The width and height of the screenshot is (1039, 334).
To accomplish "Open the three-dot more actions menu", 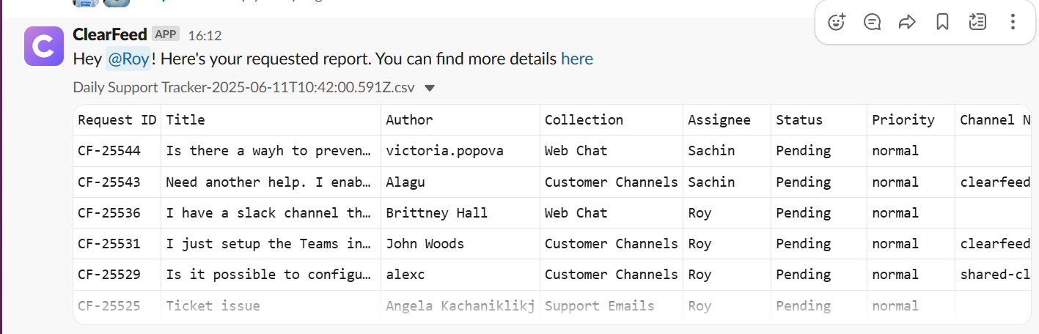I will click(x=1013, y=22).
